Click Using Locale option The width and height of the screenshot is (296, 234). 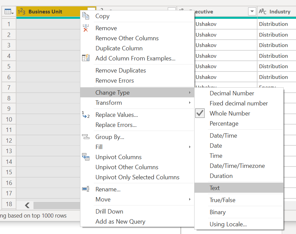(x=228, y=224)
